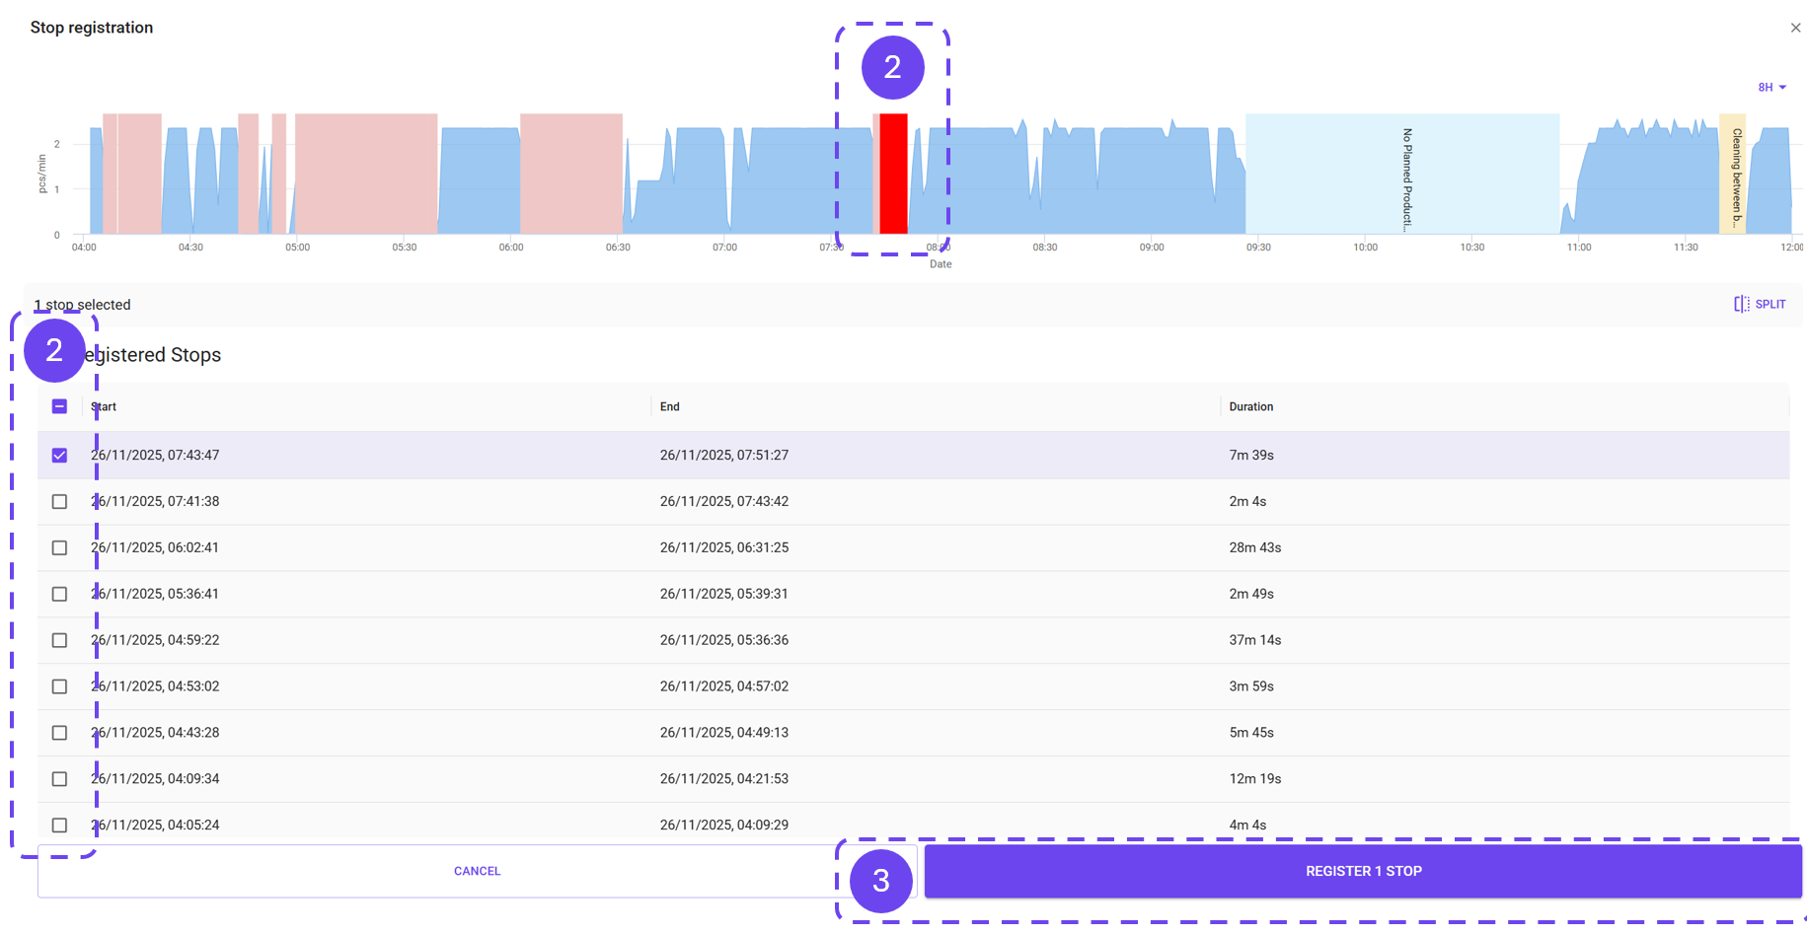Screen dimensions: 1807x935
Task: Sort by Duration column header
Action: tap(1250, 406)
